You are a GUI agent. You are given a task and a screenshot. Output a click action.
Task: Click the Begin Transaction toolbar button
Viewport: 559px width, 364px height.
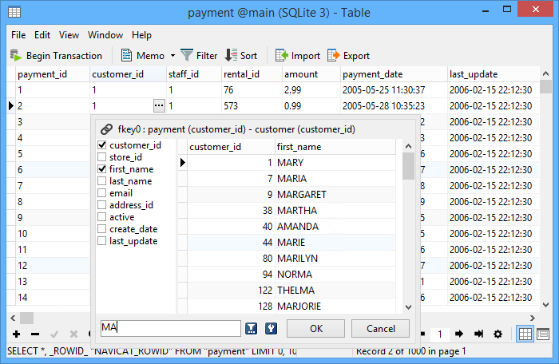57,56
